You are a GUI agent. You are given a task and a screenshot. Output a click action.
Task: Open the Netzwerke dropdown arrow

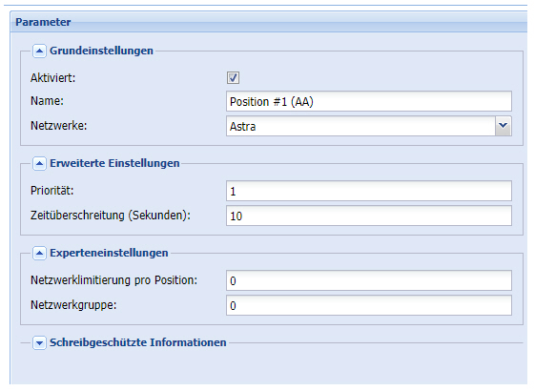point(503,126)
